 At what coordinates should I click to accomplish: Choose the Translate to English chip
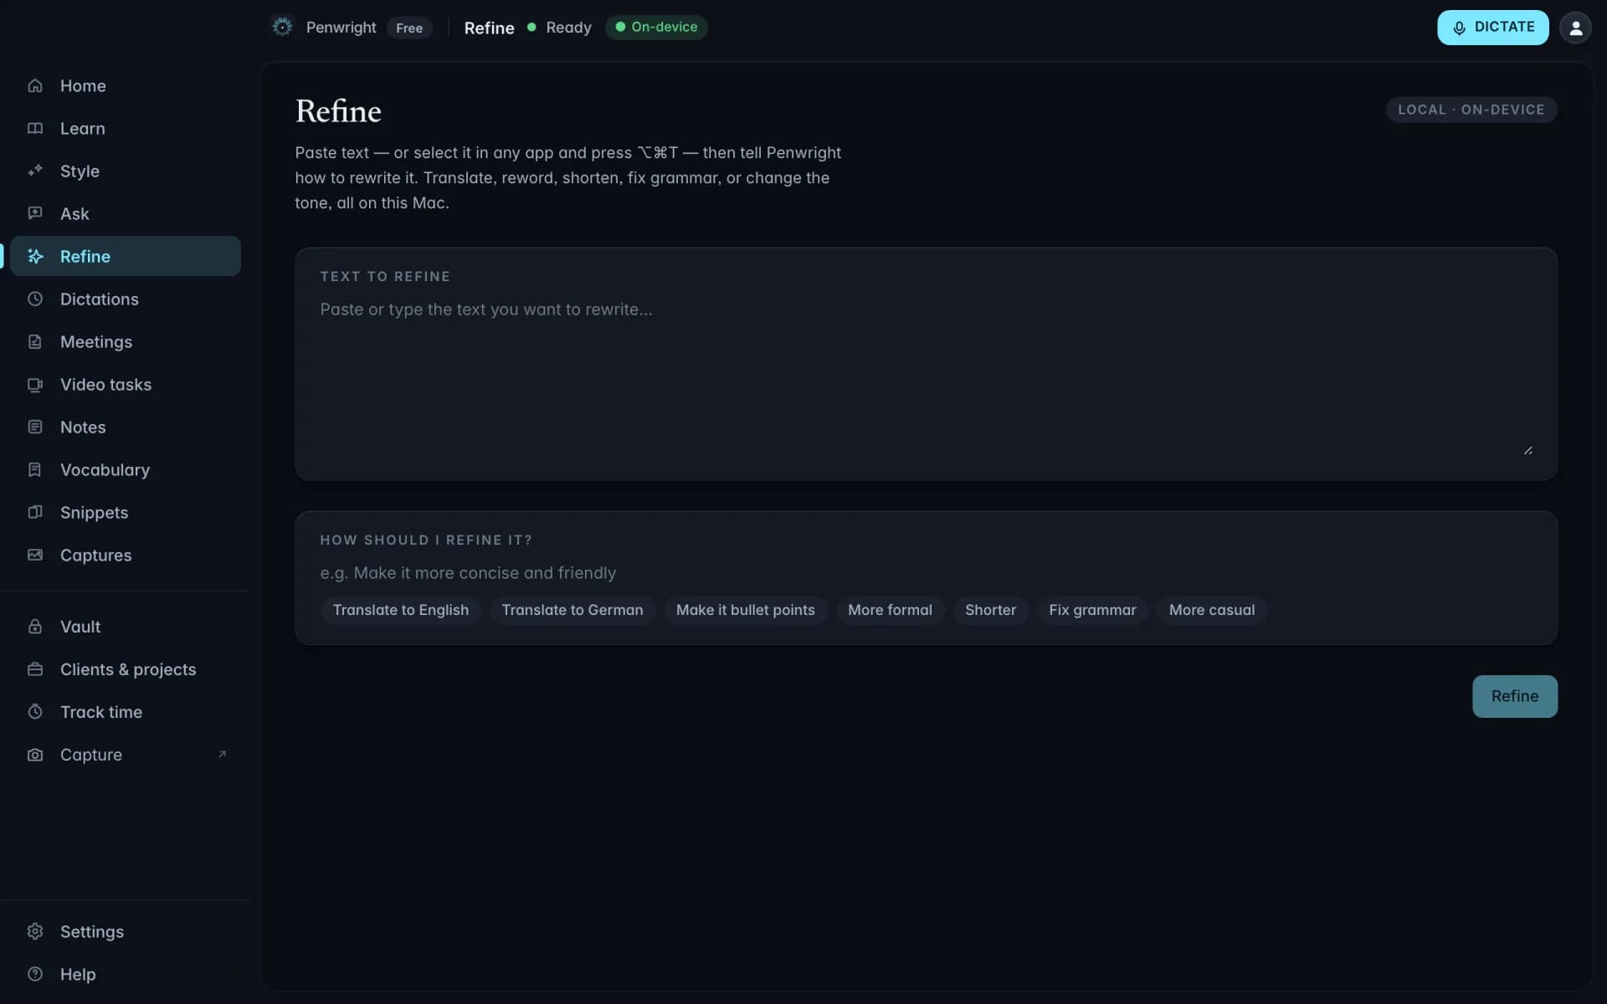coord(401,610)
